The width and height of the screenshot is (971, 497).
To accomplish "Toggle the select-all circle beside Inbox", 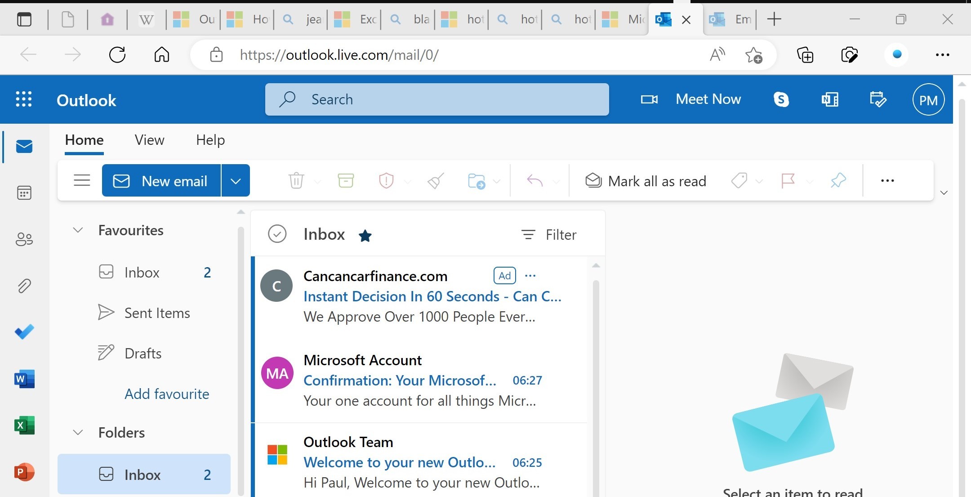I will (x=277, y=234).
